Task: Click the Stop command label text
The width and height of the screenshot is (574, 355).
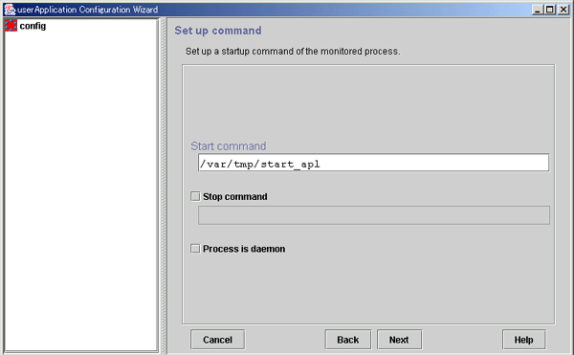Action: tap(235, 196)
